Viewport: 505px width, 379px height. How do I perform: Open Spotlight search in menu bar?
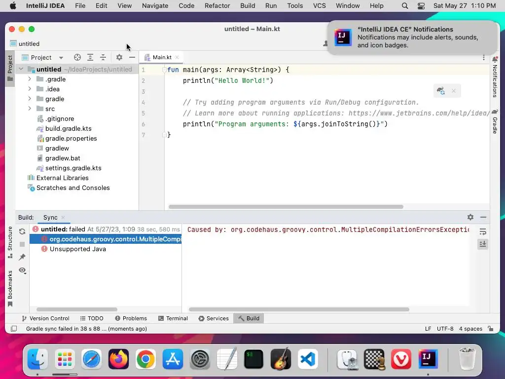[x=405, y=6]
